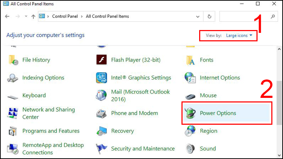Open the Power Options link
This screenshot has width=283, height=159.
pos(218,113)
